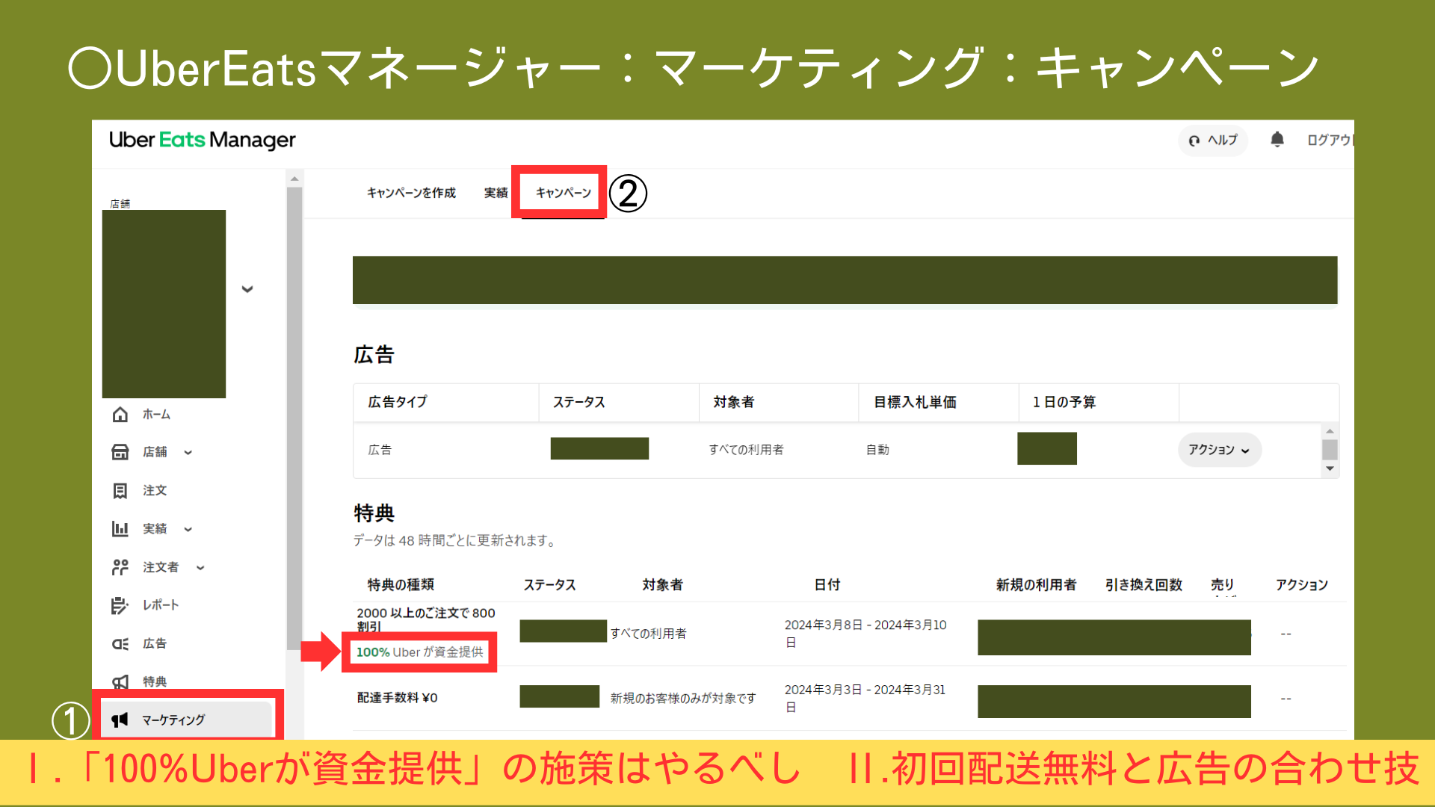This screenshot has height=807, width=1435.
Task: Click the Home house icon in sidebar
Action: tap(120, 415)
